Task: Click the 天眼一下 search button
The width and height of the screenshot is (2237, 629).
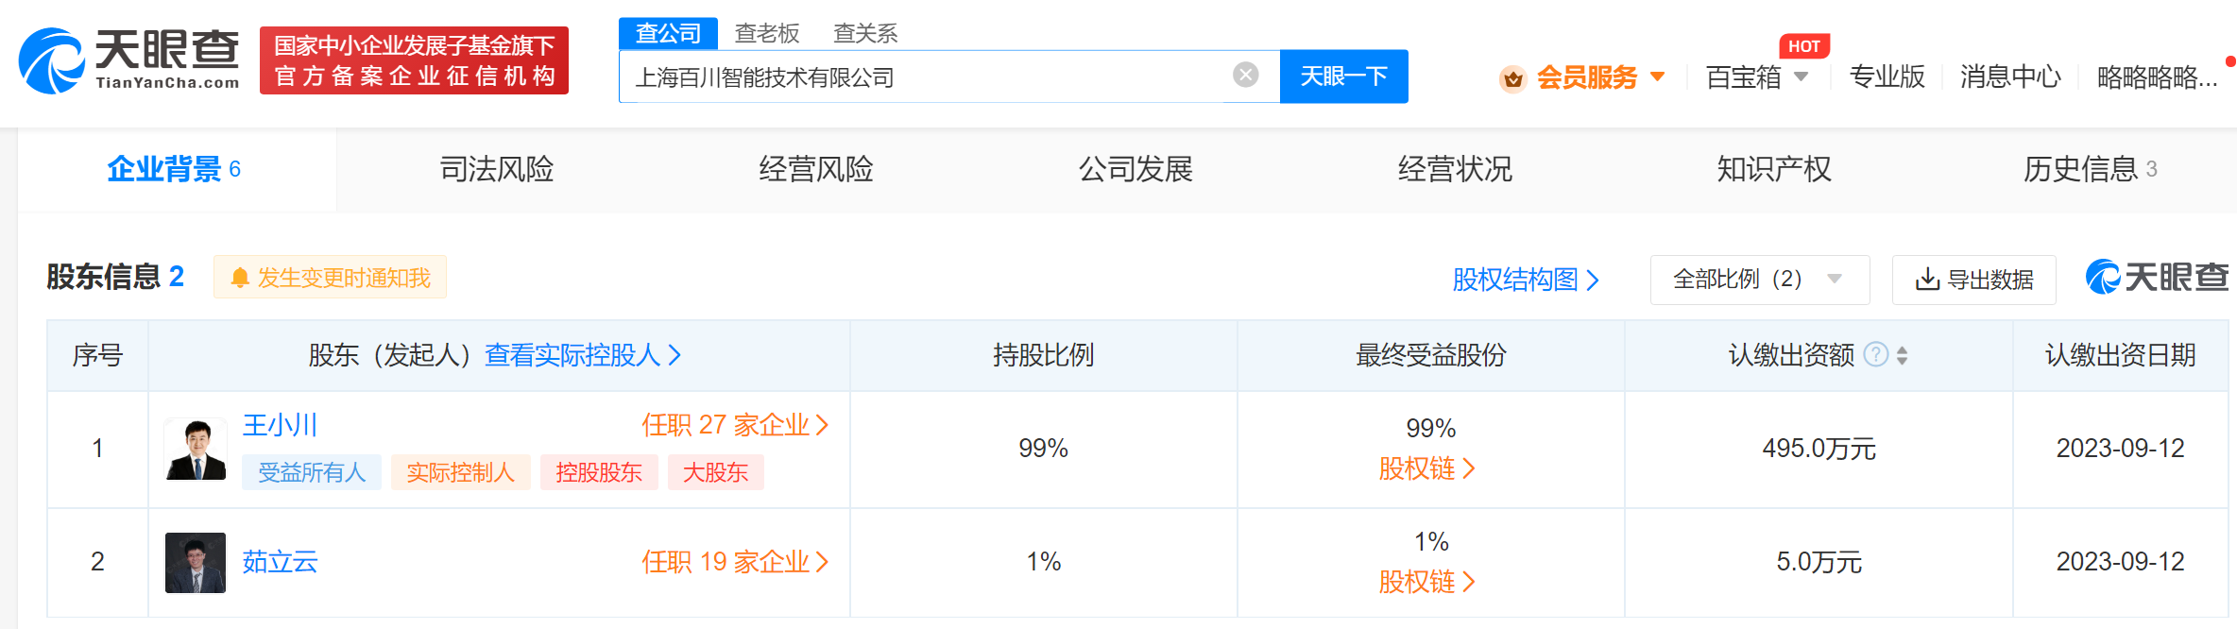Action: pos(1344,76)
